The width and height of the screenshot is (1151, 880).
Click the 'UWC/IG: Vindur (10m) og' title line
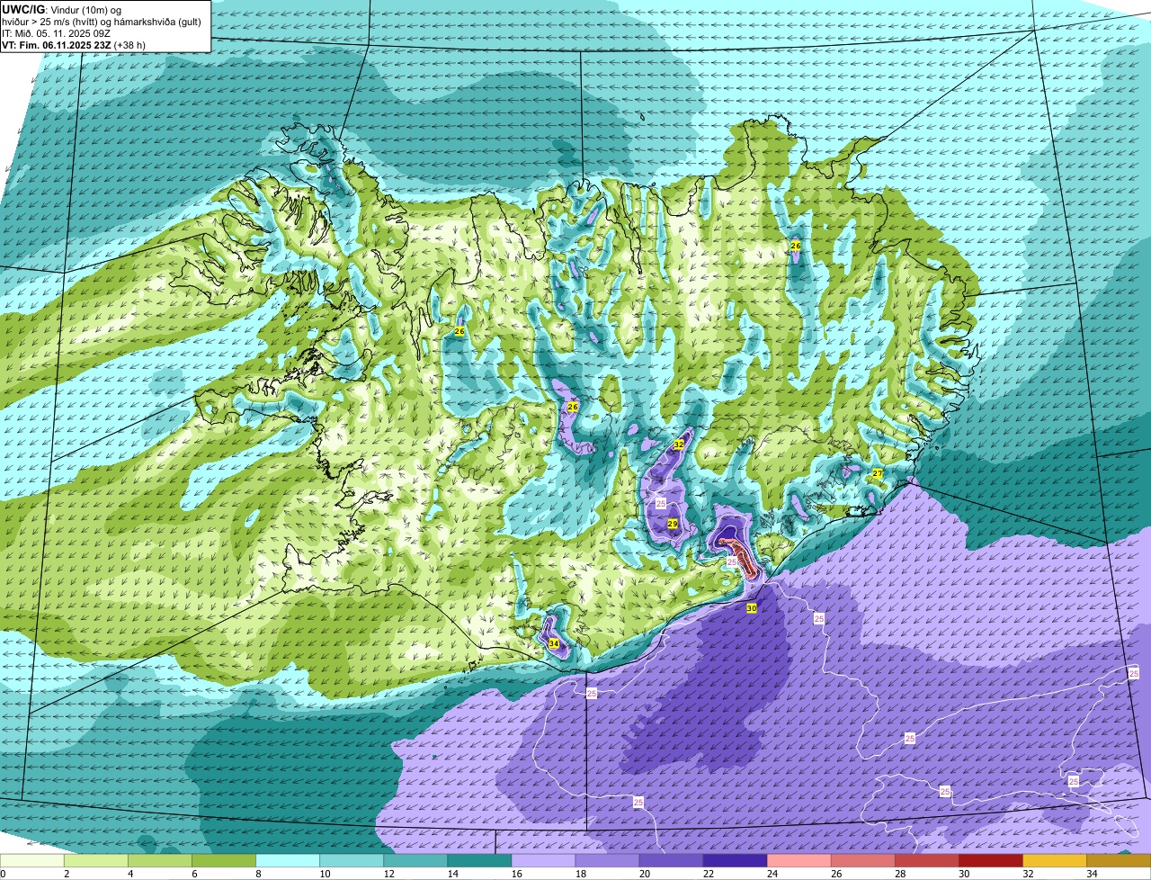[x=62, y=9]
